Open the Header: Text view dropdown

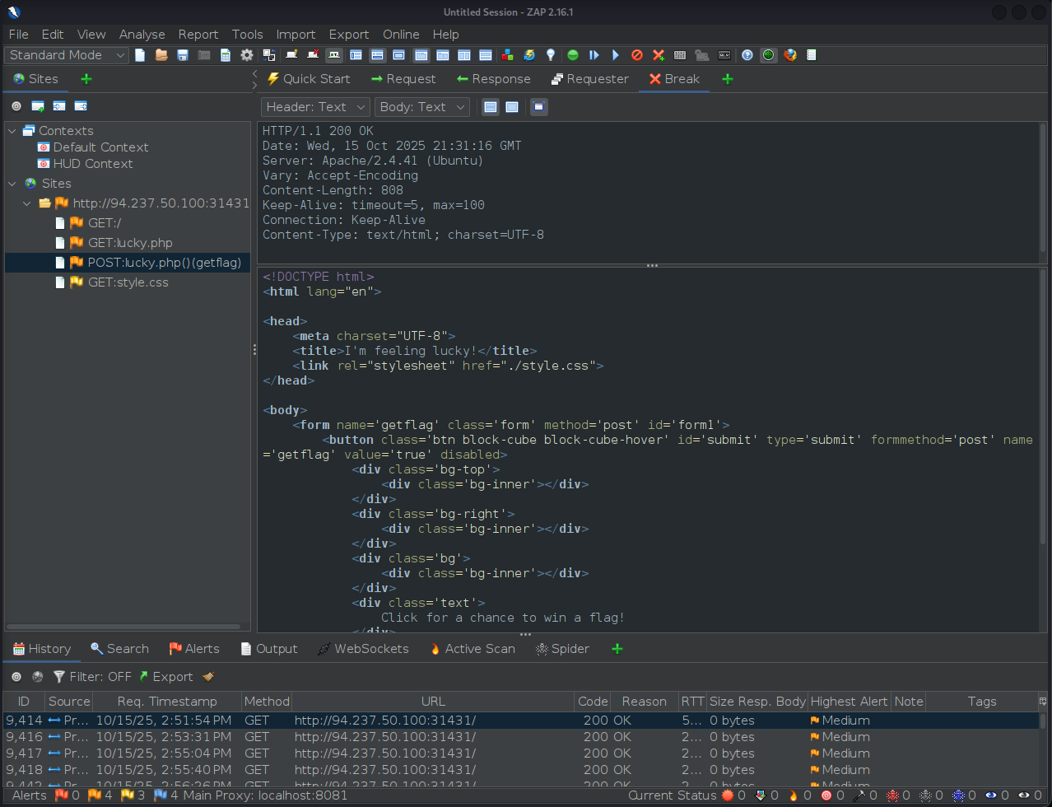pos(315,107)
